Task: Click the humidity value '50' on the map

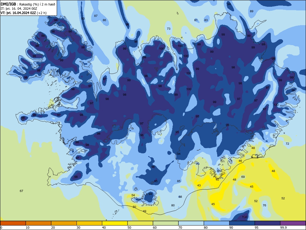Action: click(134, 207)
